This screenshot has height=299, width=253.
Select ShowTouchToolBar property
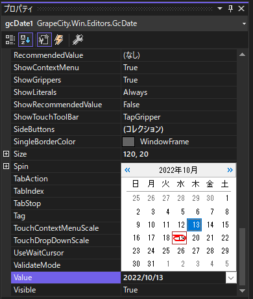66,117
